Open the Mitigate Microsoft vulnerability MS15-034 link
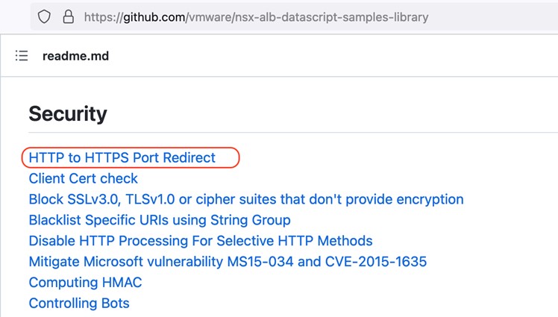The height and width of the screenshot is (317, 558). tap(228, 262)
